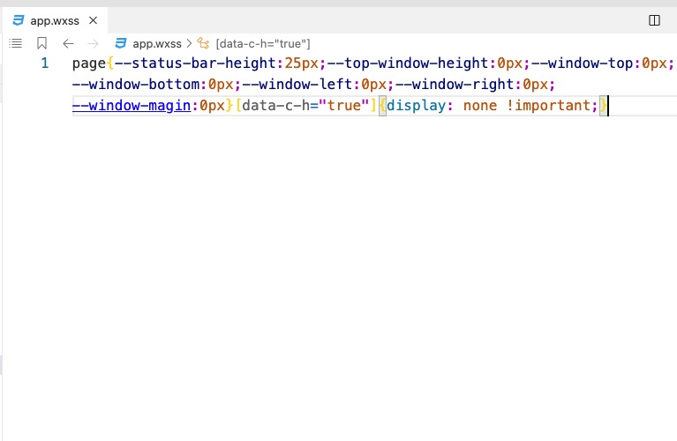Close the app.wxss tab

pos(93,19)
